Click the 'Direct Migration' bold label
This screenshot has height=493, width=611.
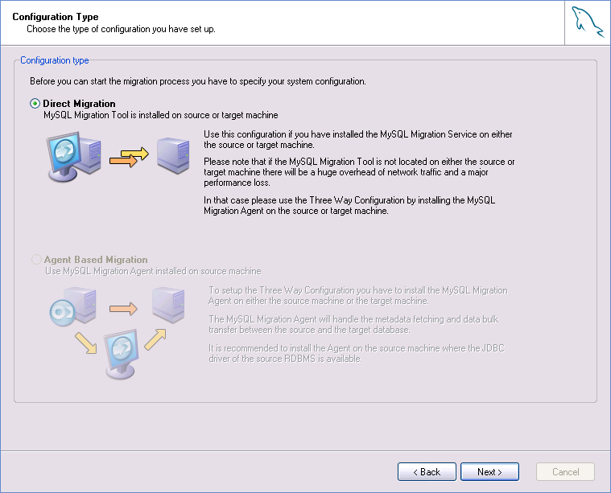pyautogui.click(x=79, y=104)
